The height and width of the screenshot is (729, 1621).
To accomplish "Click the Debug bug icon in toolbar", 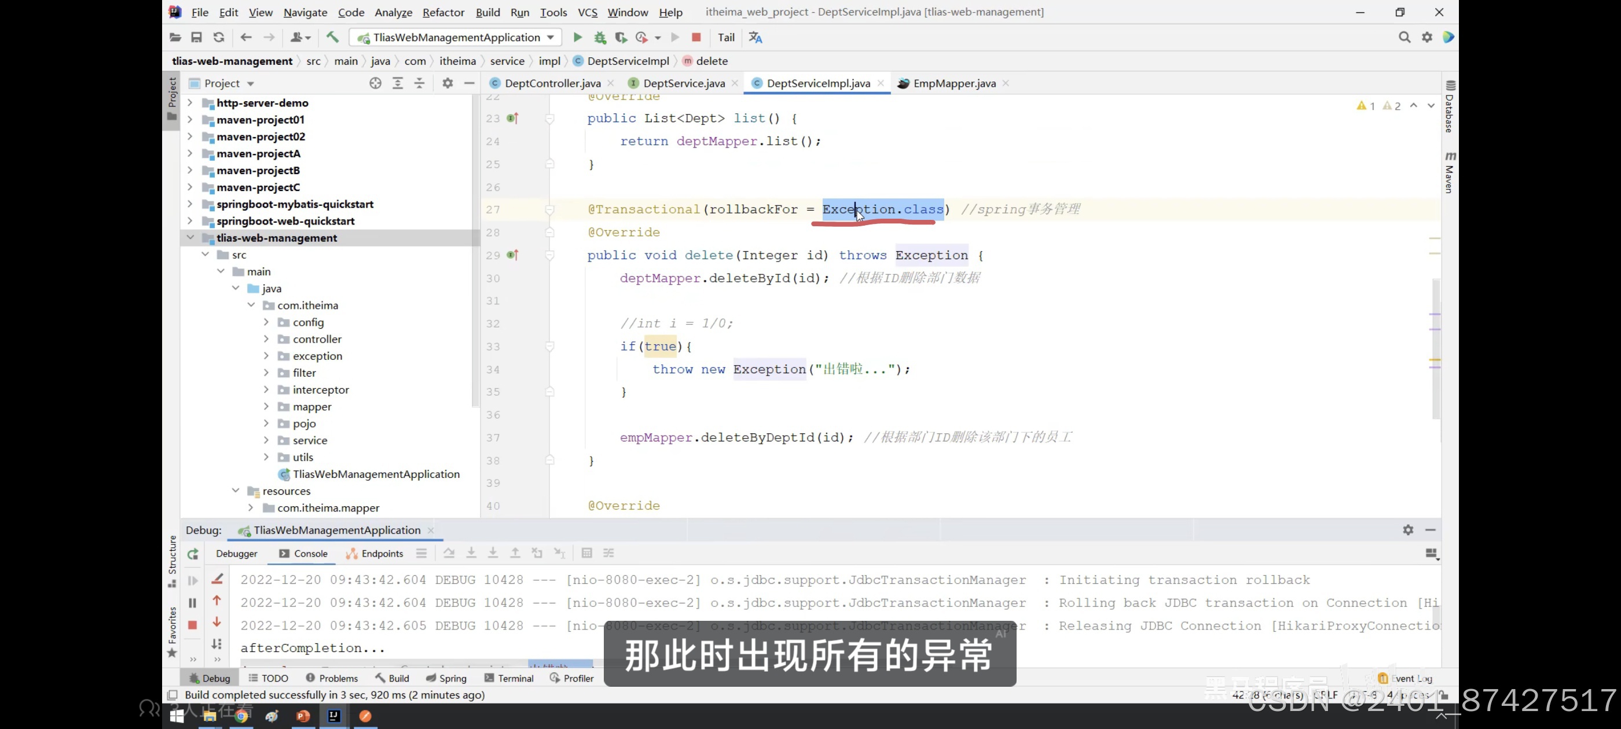I will click(x=600, y=37).
